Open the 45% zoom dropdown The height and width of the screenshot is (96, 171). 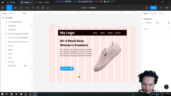168,8
